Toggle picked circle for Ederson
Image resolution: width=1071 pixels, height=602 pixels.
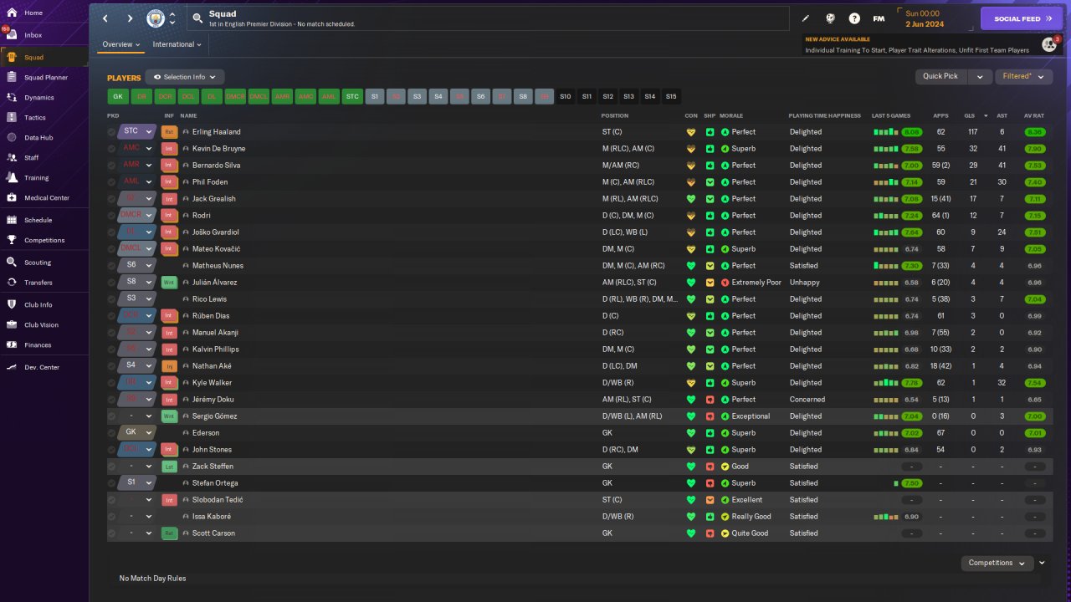pyautogui.click(x=111, y=433)
